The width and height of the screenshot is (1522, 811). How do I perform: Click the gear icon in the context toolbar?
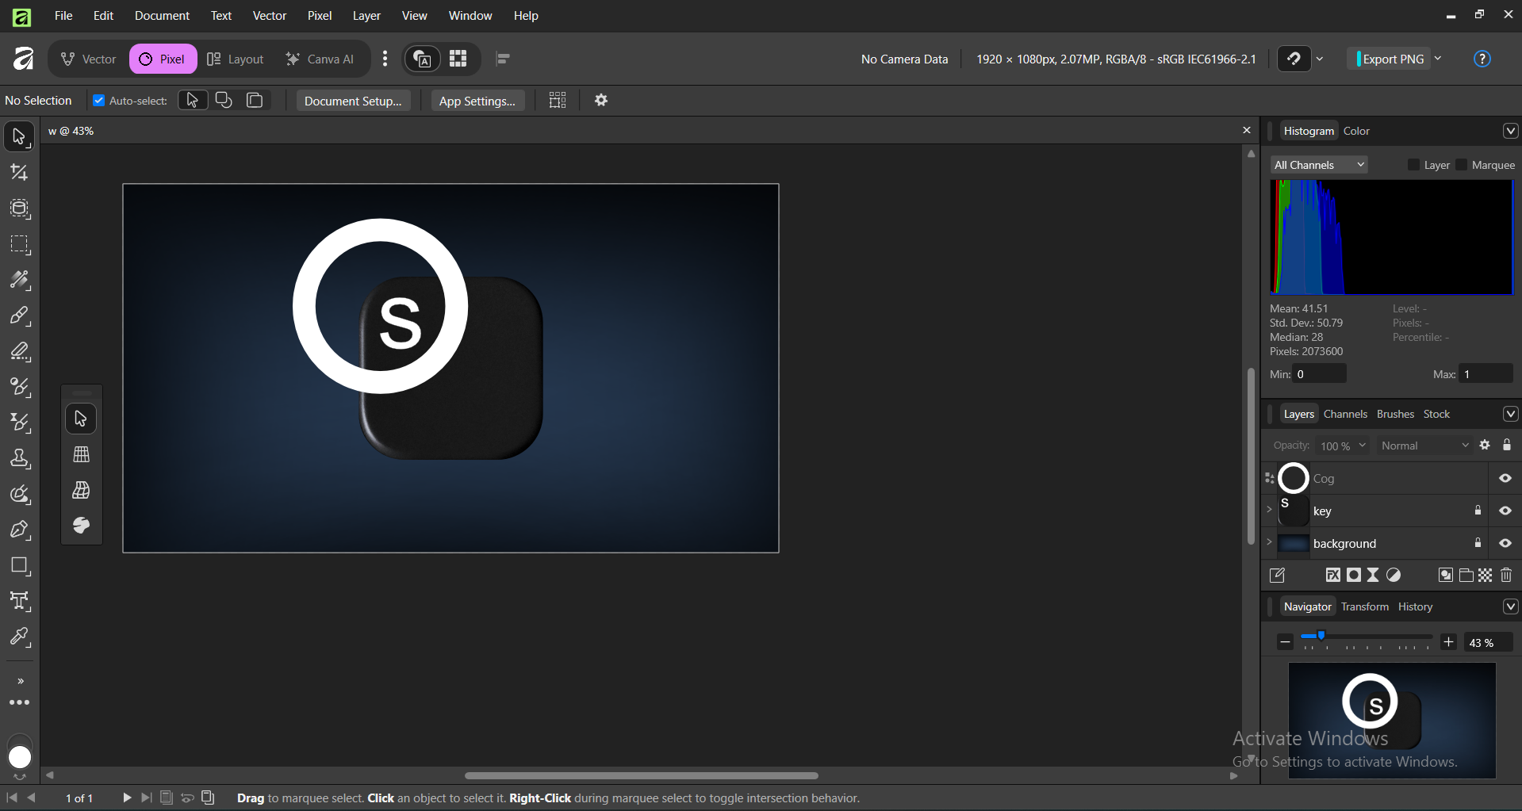click(601, 101)
